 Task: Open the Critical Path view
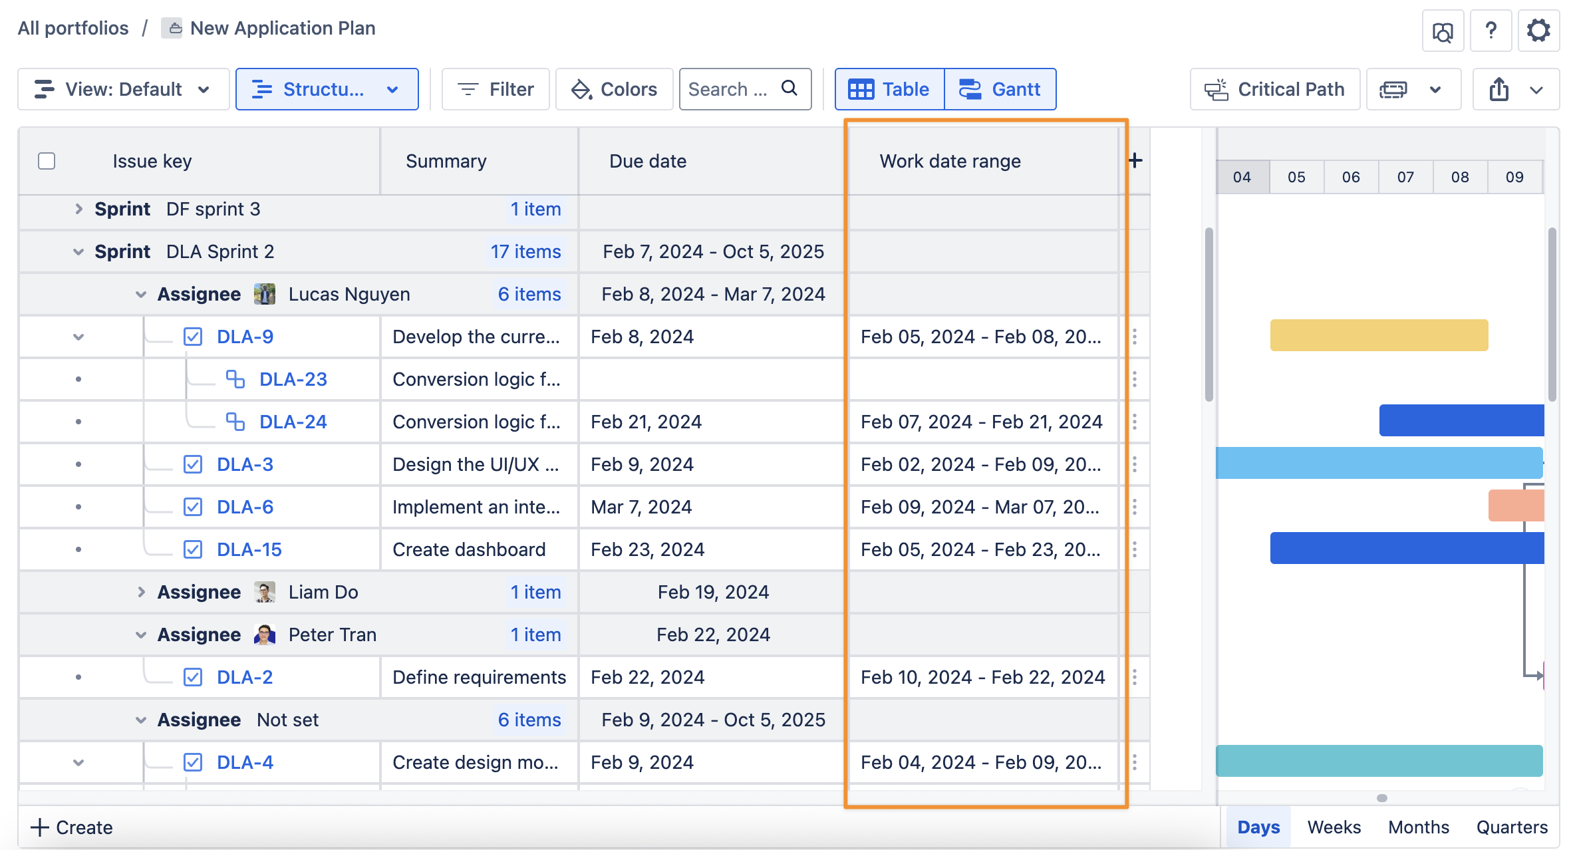[x=1274, y=89]
